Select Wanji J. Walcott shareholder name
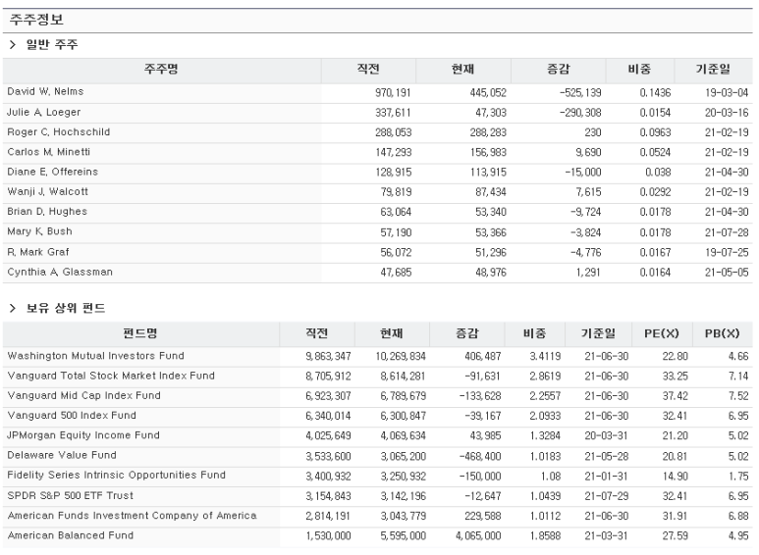 pyautogui.click(x=47, y=191)
